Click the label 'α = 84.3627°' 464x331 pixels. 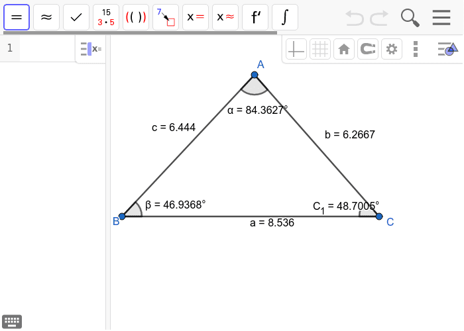[257, 110]
